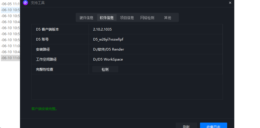Select the grey highlighted -06-10 11:0 row in the background list
Image resolution: width=260 pixels, height=128 pixels.
(10, 58)
